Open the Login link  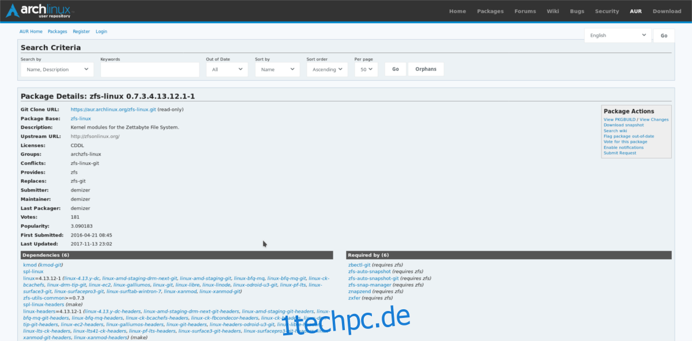click(x=101, y=31)
